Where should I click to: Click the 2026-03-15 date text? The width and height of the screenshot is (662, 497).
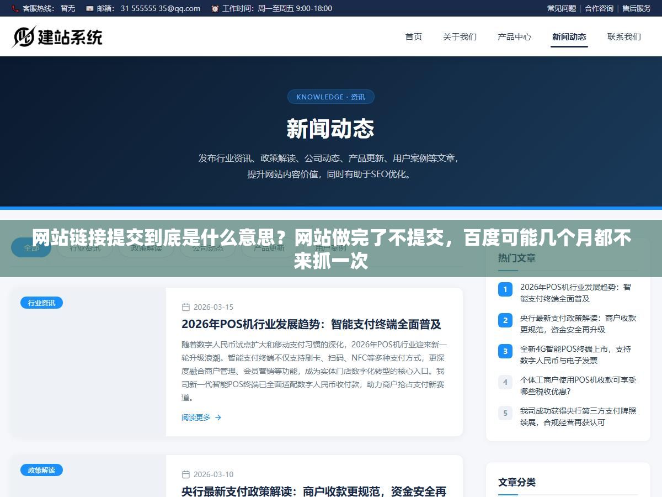coord(213,307)
